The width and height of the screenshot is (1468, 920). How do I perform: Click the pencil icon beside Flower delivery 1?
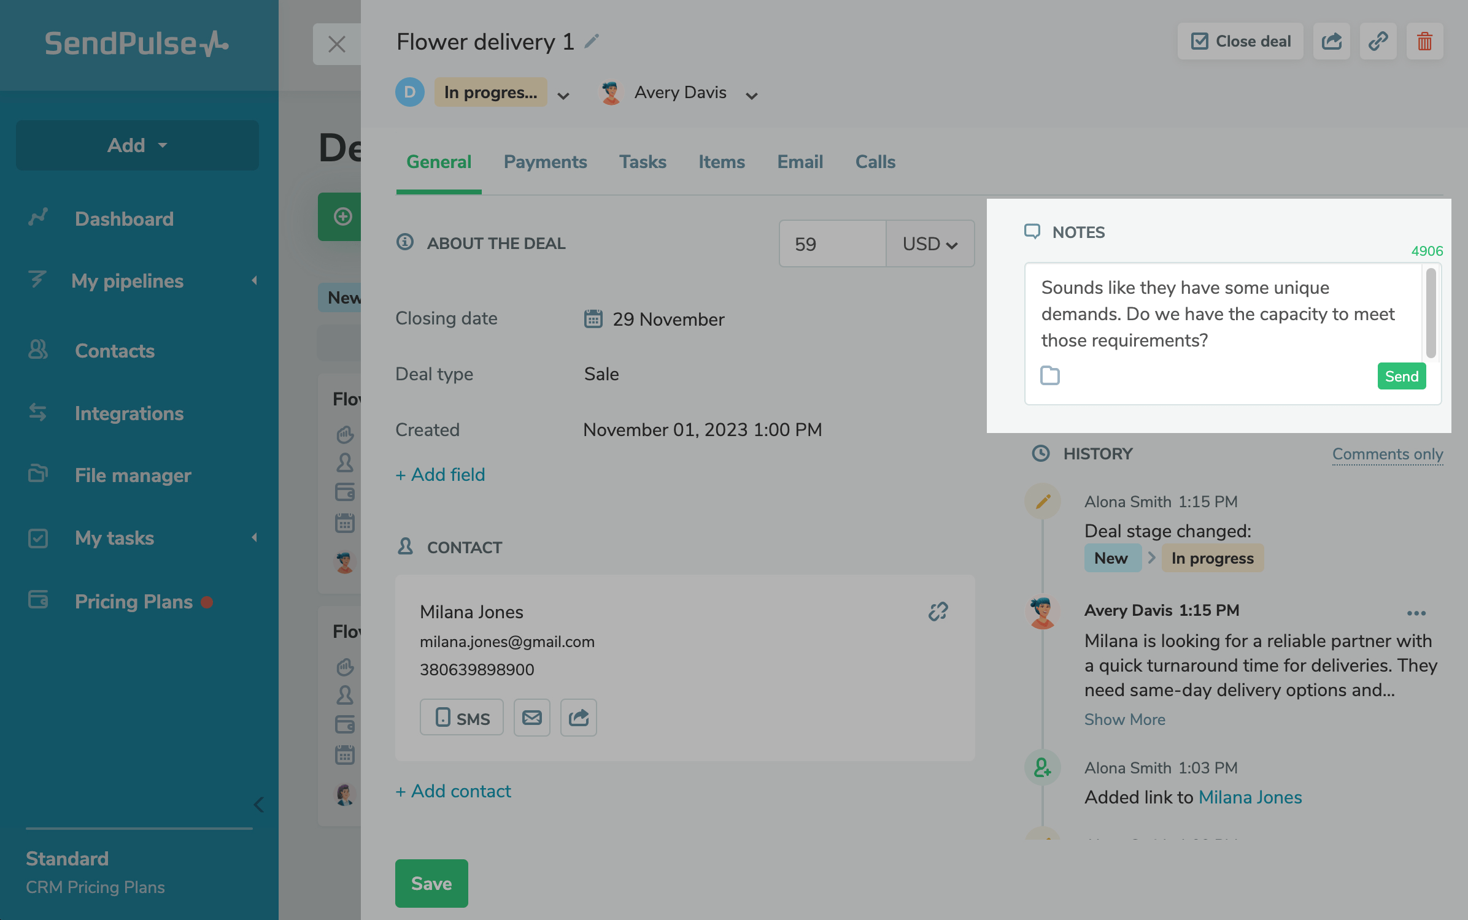(592, 42)
